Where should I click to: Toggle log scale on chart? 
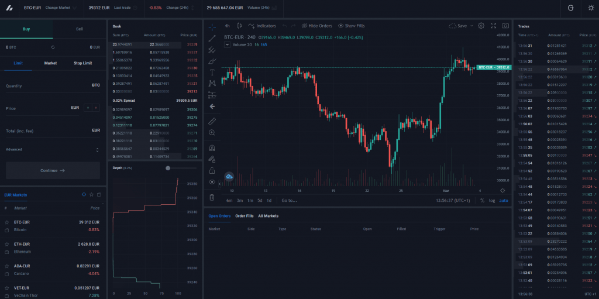[492, 200]
